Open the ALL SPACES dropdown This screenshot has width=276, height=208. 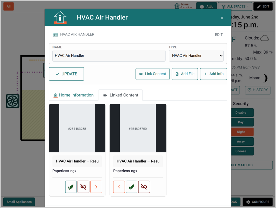(x=235, y=6)
